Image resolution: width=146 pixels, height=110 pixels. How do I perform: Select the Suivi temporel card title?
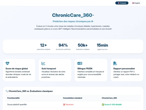click(x=49, y=68)
